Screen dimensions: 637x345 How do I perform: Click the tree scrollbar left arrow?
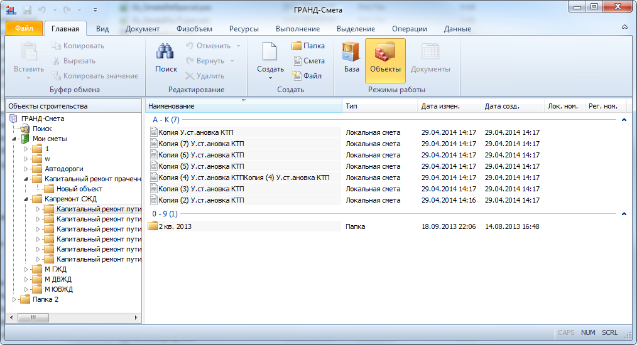coord(11,317)
